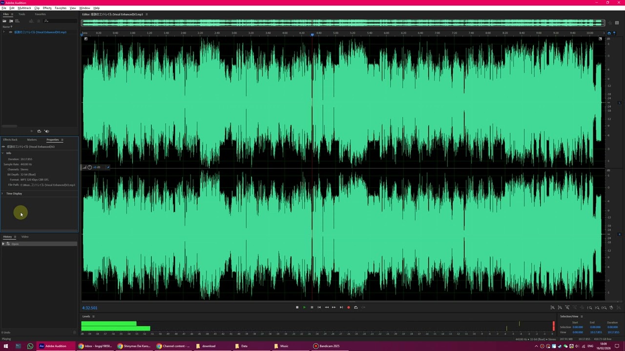Screen dimensions: 625x351
Task: Click the Selection Start time value
Action: tap(578, 327)
